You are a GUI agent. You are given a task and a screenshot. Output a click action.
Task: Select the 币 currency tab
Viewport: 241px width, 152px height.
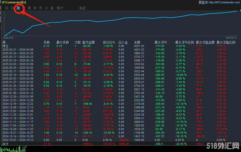click(x=41, y=8)
